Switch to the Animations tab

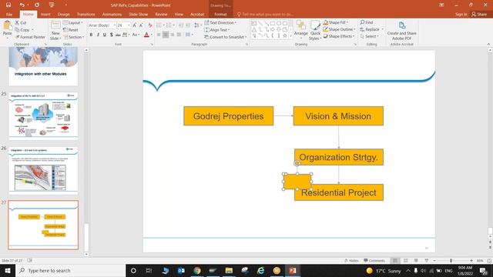pyautogui.click(x=112, y=14)
